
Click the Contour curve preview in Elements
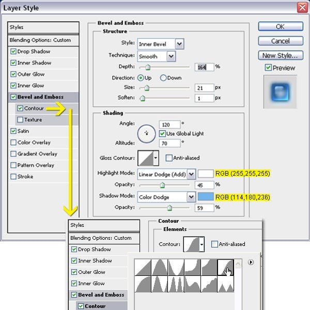point(191,244)
